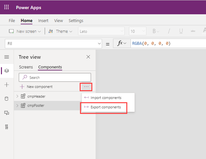Open the Theme dropdown

(60, 31)
